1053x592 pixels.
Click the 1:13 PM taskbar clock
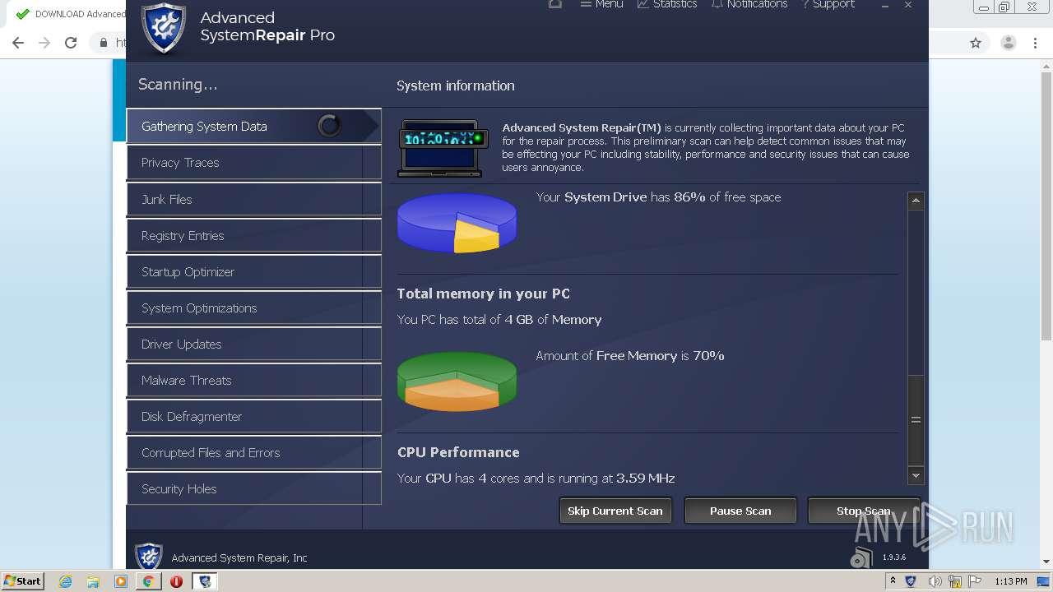(x=1010, y=581)
